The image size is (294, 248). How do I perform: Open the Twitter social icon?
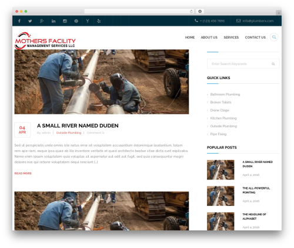(30, 21)
